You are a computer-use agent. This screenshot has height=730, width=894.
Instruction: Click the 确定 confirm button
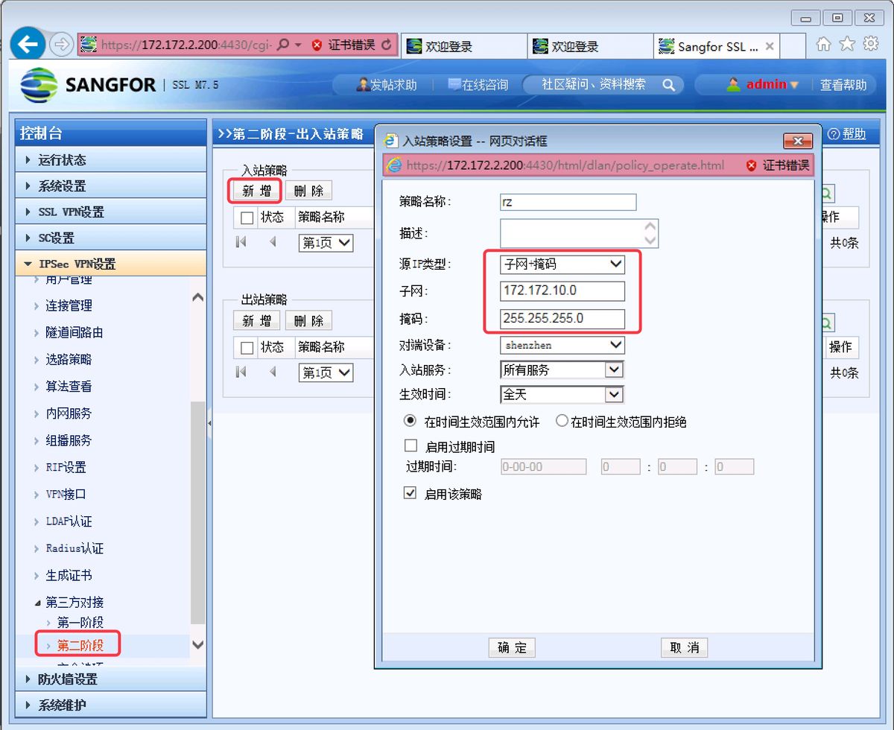point(512,647)
